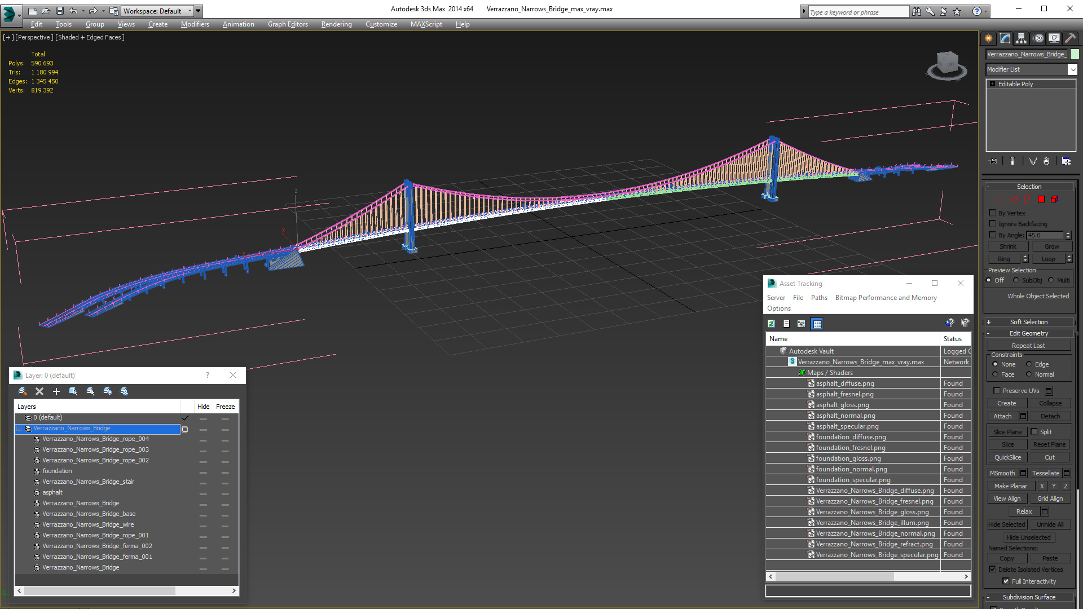The width and height of the screenshot is (1083, 609).
Task: Click the object color swatch
Action: click(x=1075, y=54)
